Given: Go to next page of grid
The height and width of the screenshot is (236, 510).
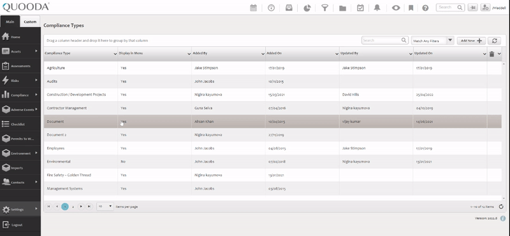Looking at the screenshot, I should 81,207.
